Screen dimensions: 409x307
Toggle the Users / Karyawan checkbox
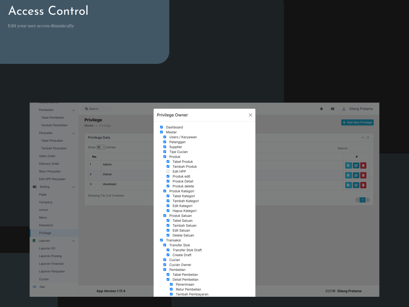[x=164, y=137]
